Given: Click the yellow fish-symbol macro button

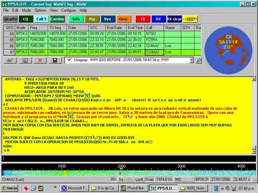Looking at the screenshot, I should 190,19.
